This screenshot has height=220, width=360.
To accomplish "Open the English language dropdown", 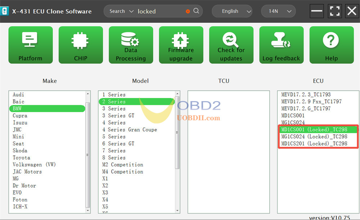I will point(232,11).
